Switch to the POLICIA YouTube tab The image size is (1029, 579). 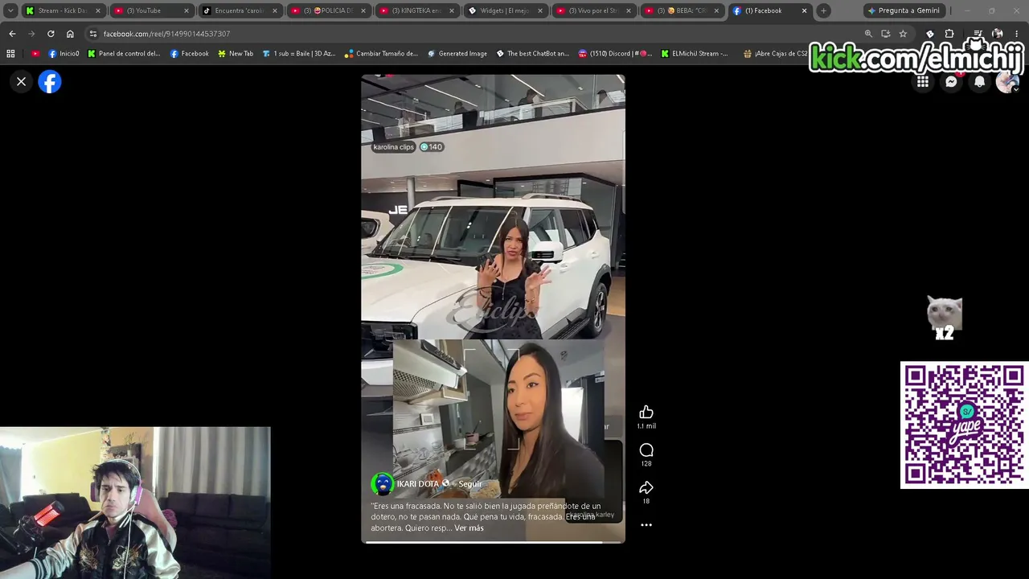point(328,10)
